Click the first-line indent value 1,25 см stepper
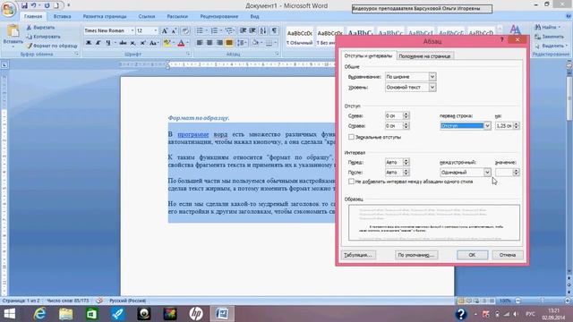Viewport: 573px width, 322px height. pyautogui.click(x=516, y=125)
